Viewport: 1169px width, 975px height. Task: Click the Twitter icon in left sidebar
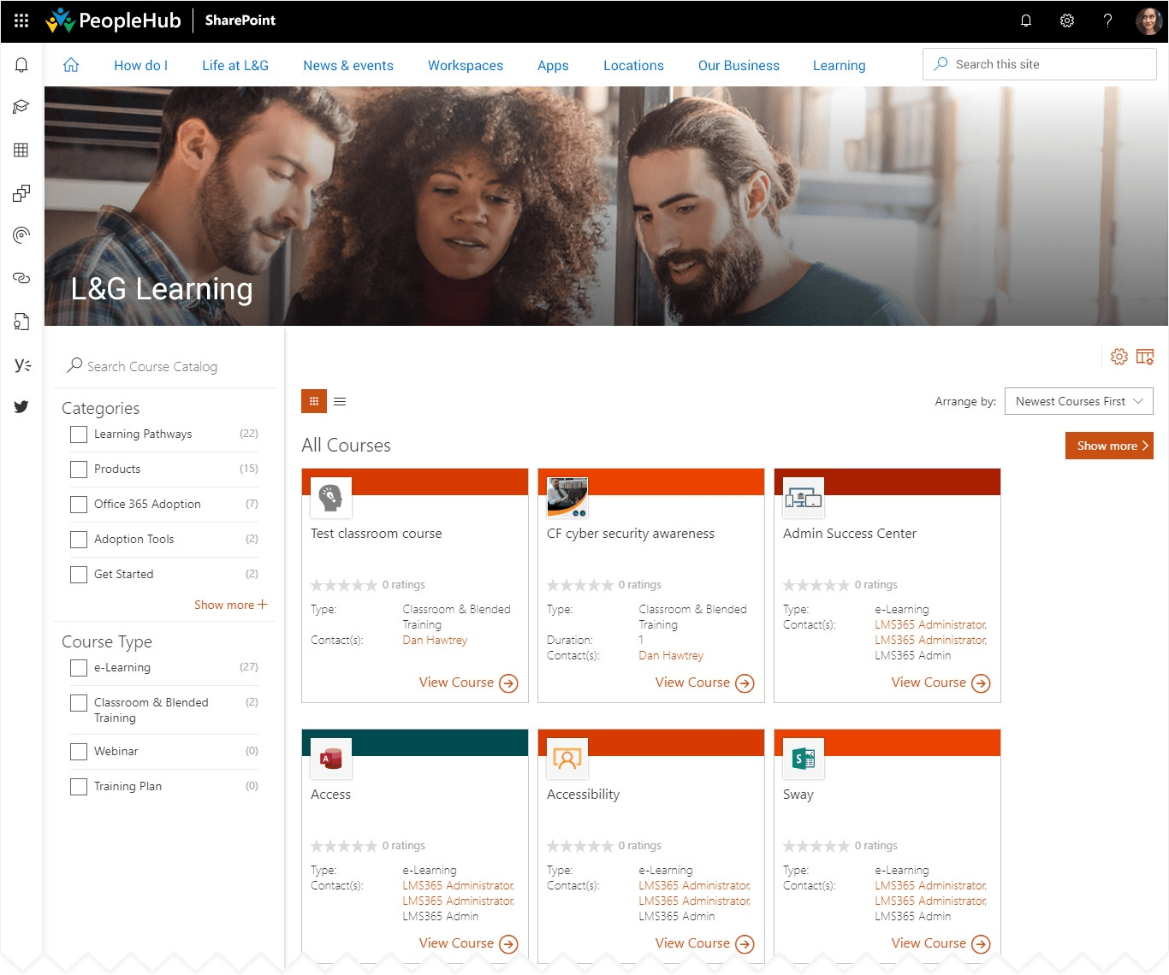[21, 406]
